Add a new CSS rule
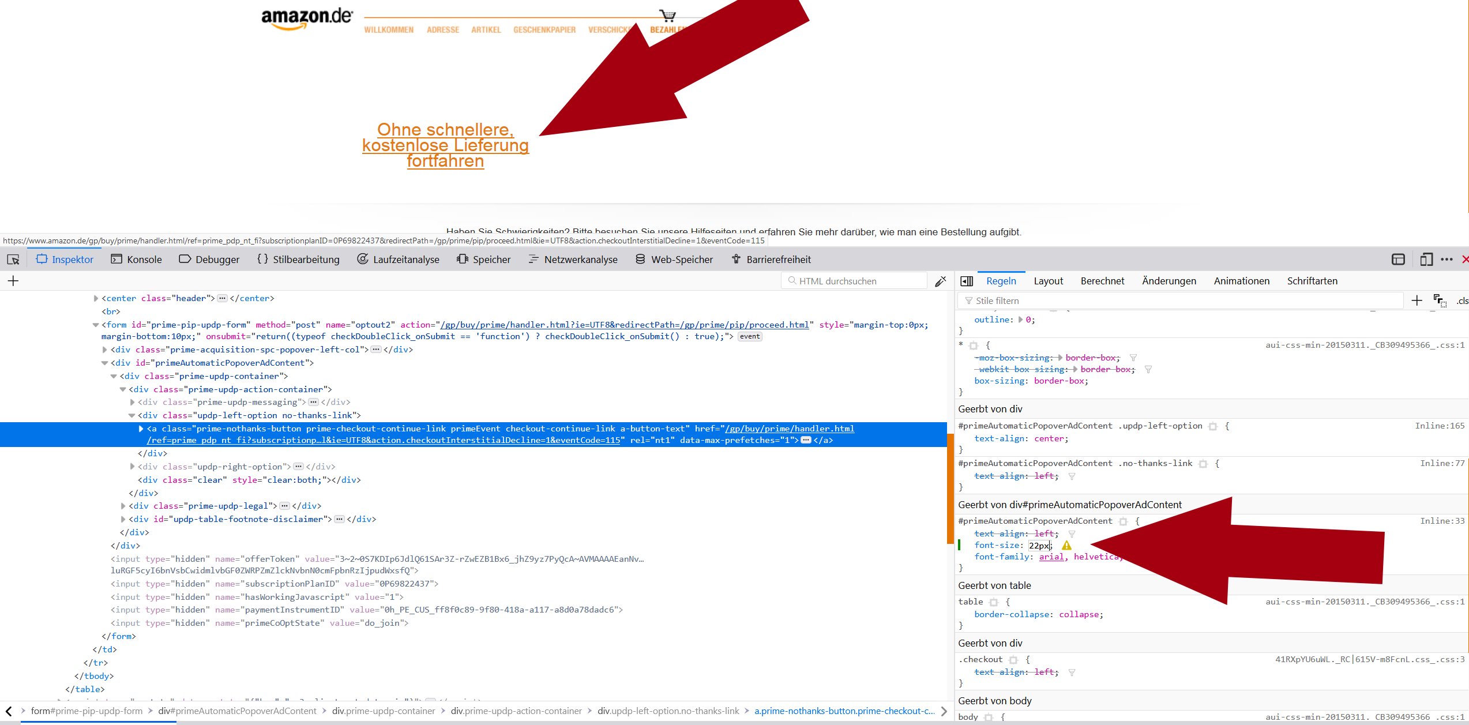The image size is (1469, 725). coord(1417,300)
